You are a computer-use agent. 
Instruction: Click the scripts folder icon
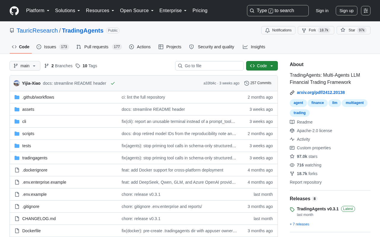[17, 134]
